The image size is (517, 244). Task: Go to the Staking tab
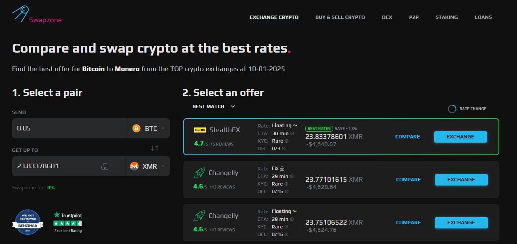pyautogui.click(x=446, y=17)
